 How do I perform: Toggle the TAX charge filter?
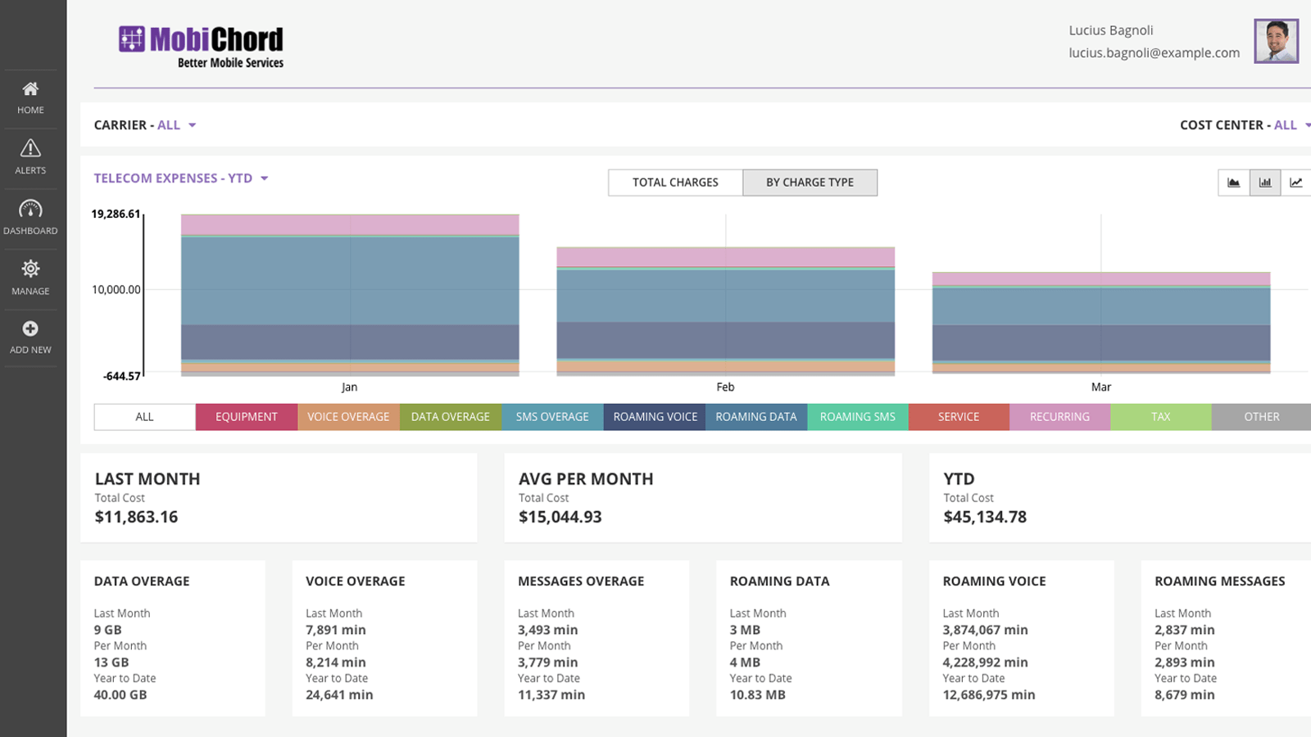(x=1160, y=416)
